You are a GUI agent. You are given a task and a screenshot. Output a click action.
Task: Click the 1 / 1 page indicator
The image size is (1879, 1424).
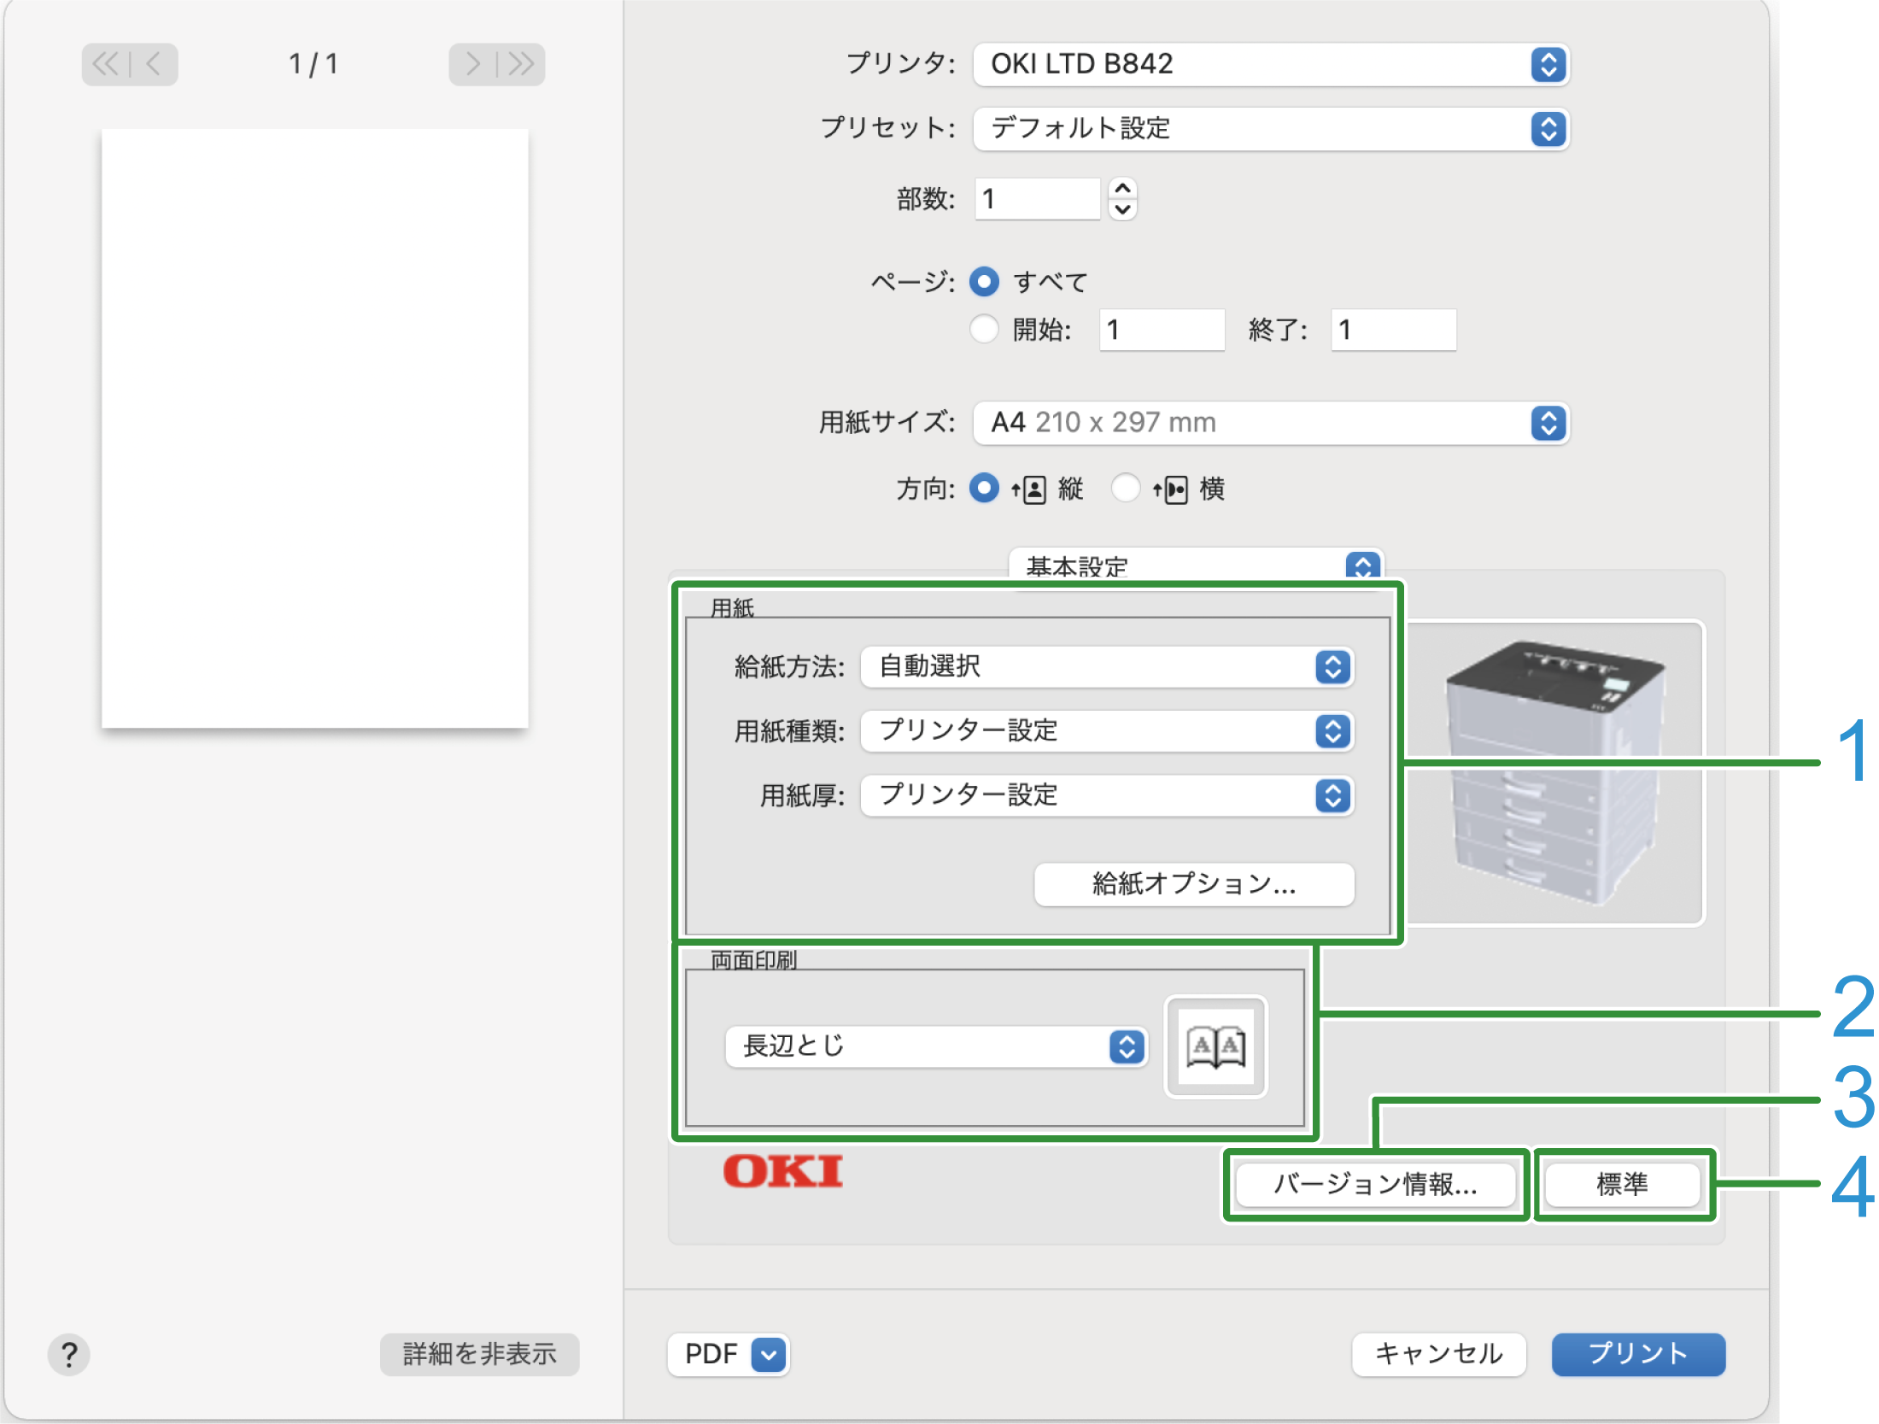pyautogui.click(x=313, y=64)
